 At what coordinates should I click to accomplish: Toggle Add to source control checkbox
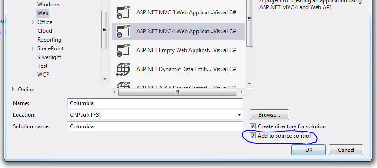253,136
